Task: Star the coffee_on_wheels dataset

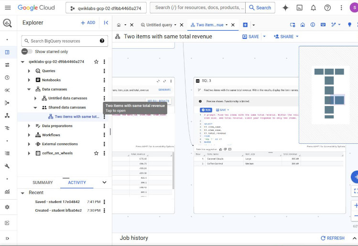Action: [96, 153]
